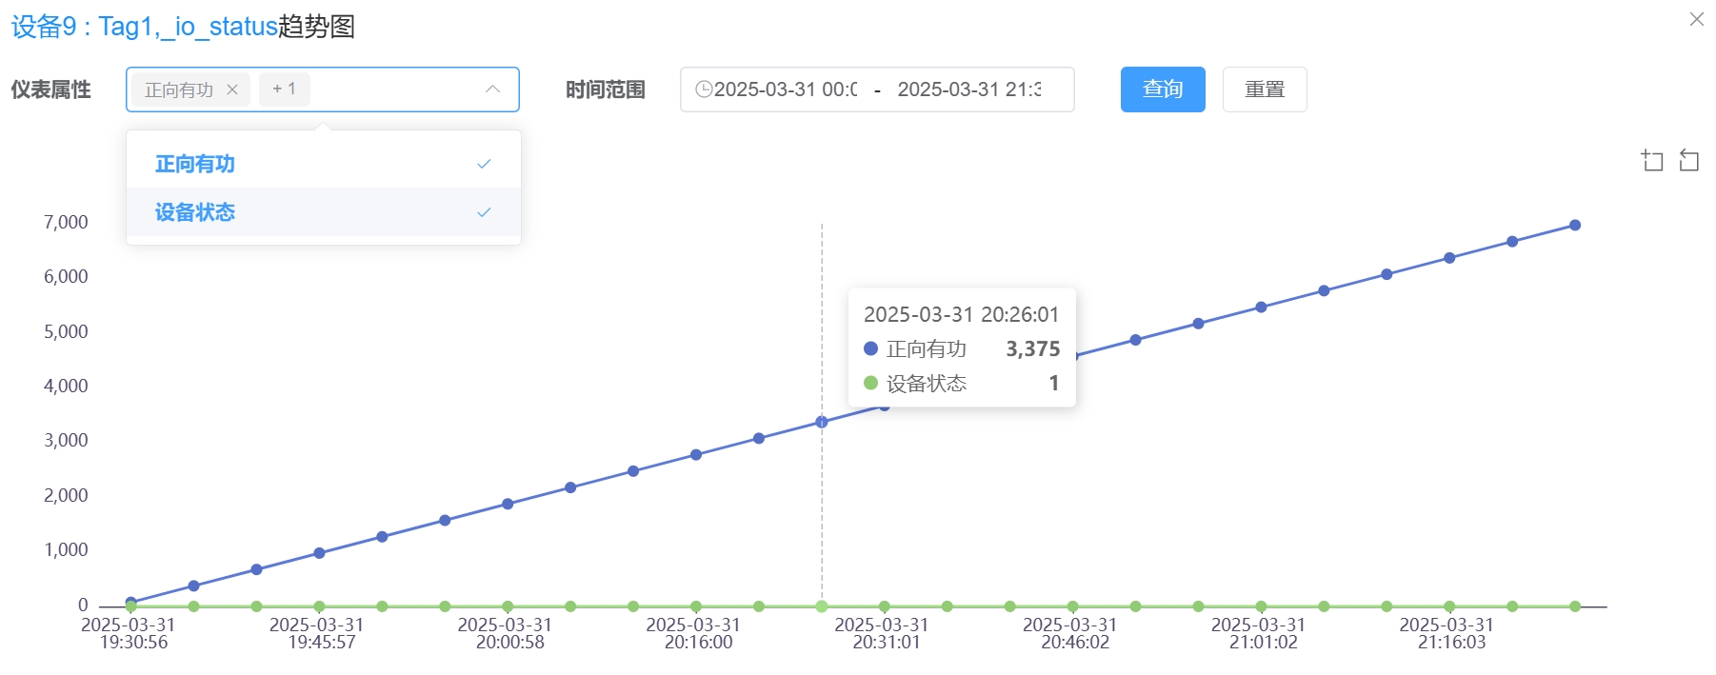
Task: Click the y-axis label 1,000
Action: (x=66, y=549)
